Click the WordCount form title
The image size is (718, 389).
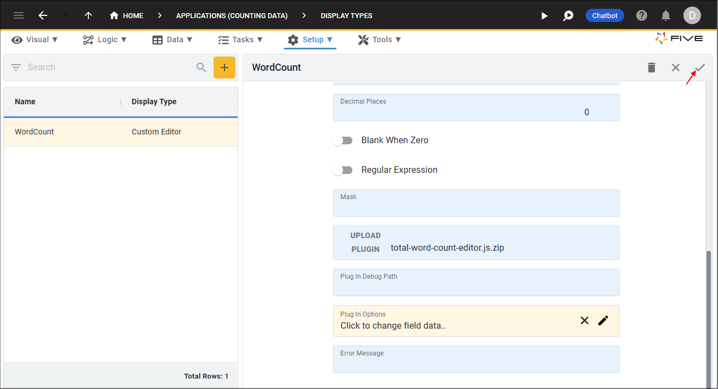[x=277, y=67]
